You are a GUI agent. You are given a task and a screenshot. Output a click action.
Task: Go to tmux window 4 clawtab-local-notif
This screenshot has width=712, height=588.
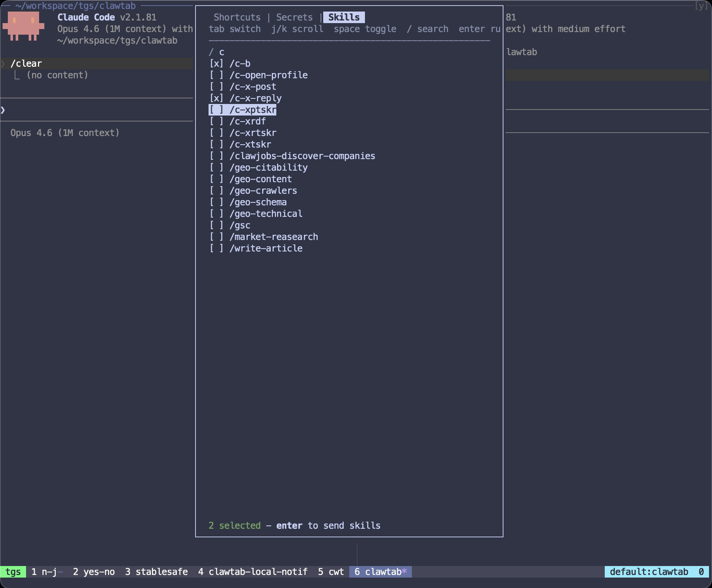coord(253,572)
